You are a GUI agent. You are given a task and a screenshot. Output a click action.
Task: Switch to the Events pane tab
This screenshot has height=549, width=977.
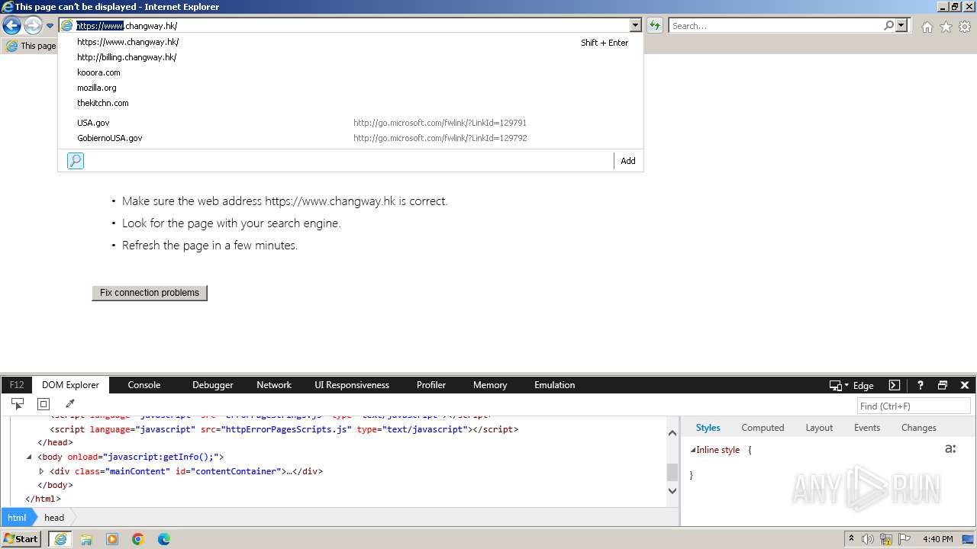pyautogui.click(x=867, y=428)
